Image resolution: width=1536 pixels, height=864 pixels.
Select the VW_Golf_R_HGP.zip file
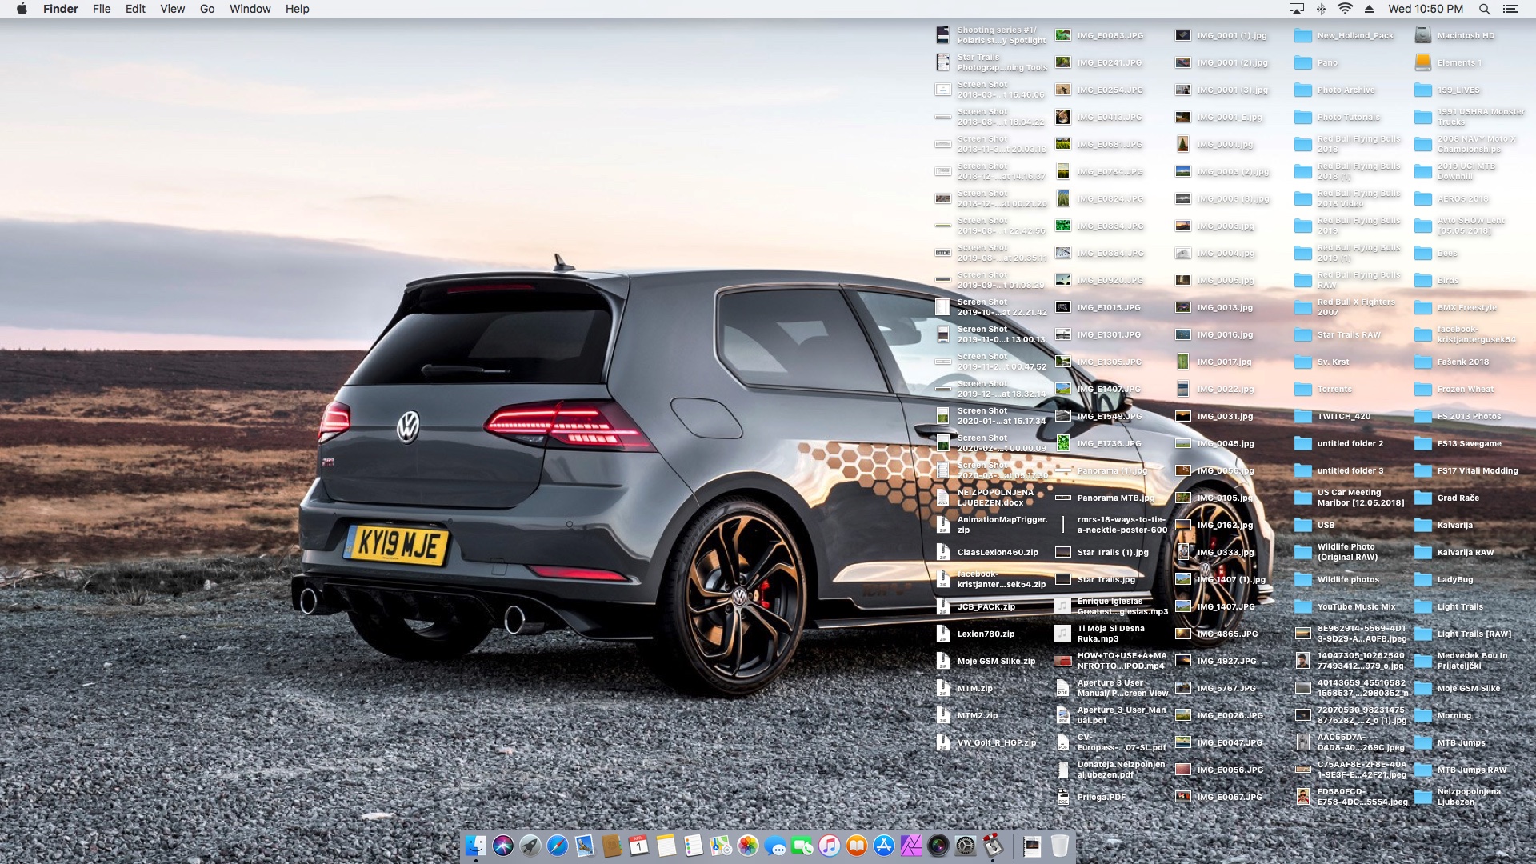pos(986,742)
